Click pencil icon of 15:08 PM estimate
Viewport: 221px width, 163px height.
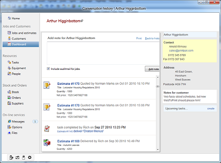click(47, 107)
